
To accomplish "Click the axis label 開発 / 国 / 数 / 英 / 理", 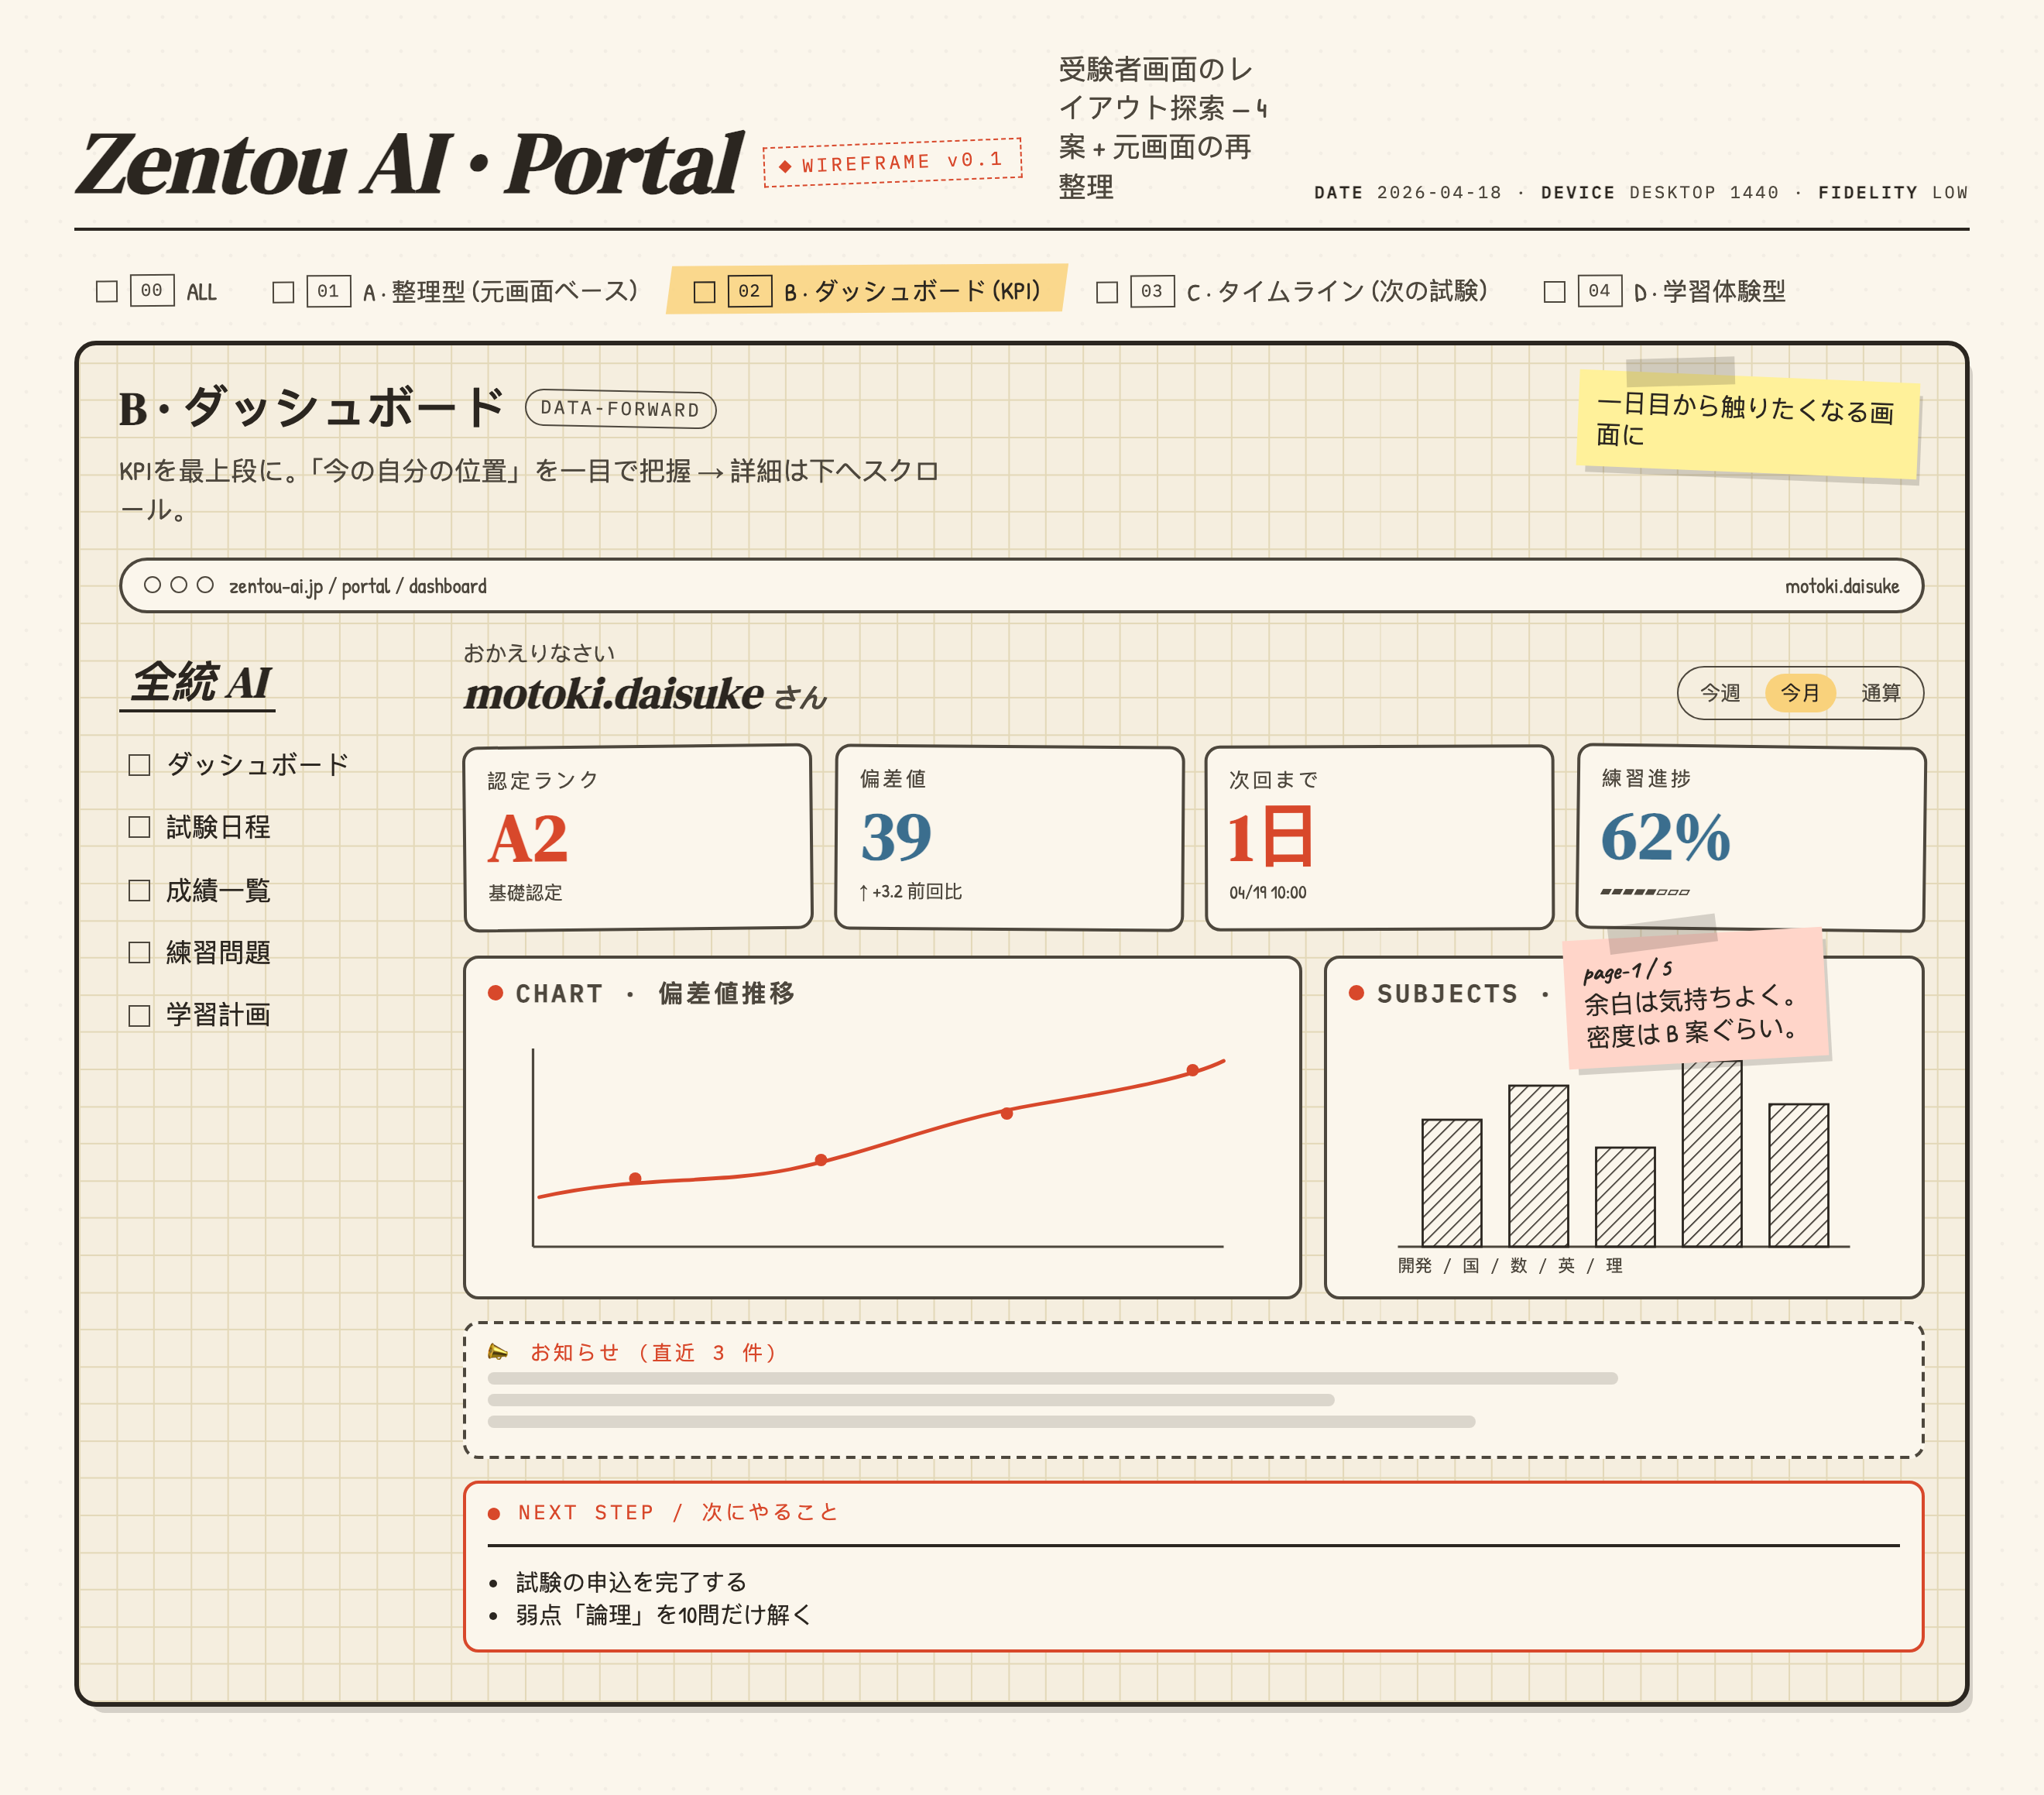I will tap(1510, 1266).
